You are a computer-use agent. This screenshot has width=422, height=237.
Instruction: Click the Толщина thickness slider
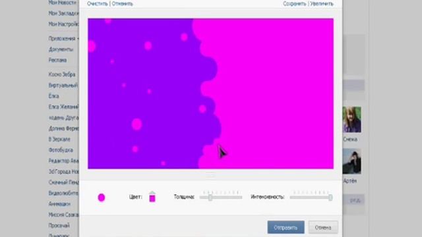[x=221, y=197]
